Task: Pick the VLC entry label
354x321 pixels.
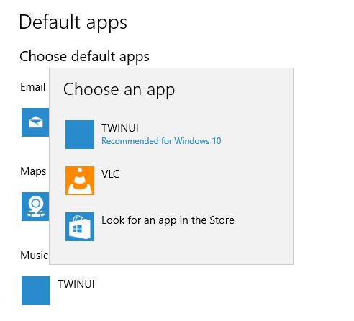Action: (110, 174)
